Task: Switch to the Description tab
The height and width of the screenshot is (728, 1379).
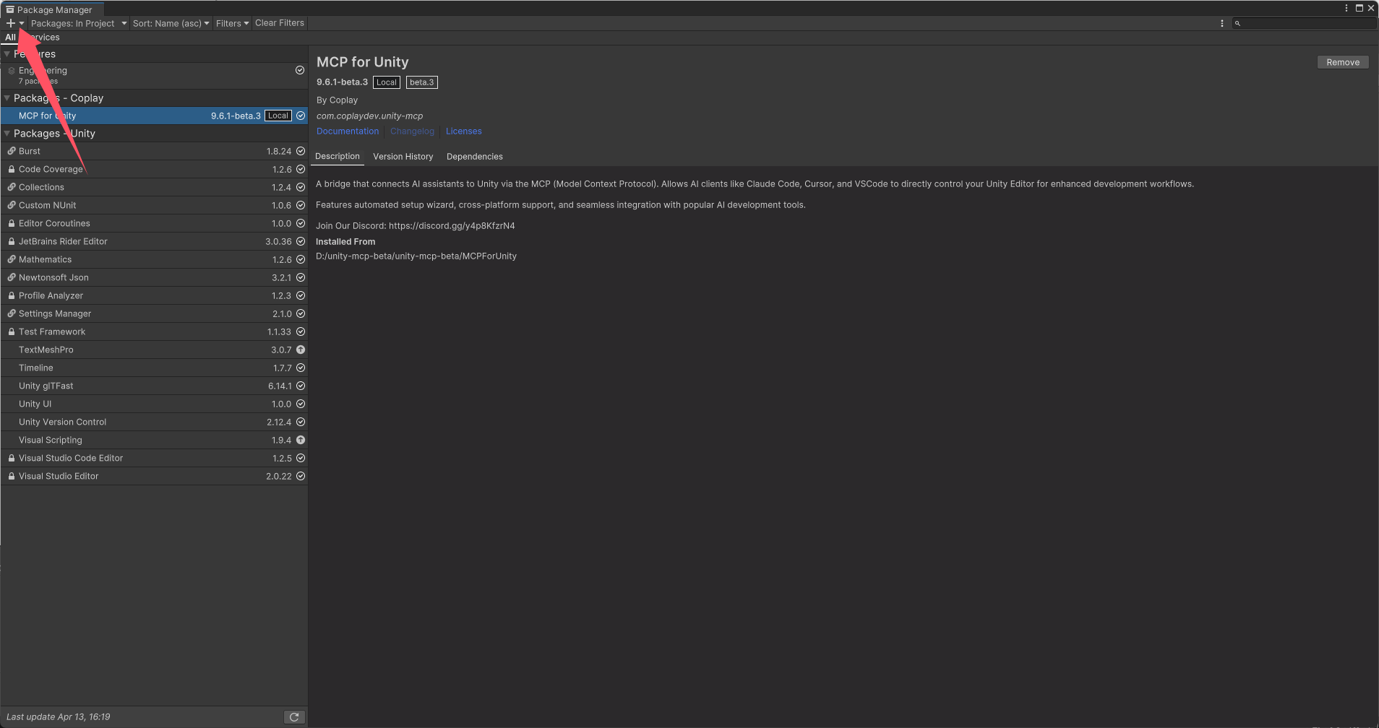Action: pyautogui.click(x=338, y=156)
